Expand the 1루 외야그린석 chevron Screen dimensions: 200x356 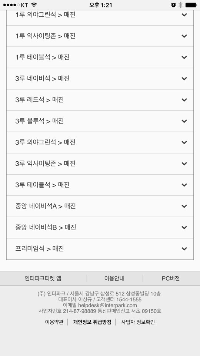coord(184,15)
